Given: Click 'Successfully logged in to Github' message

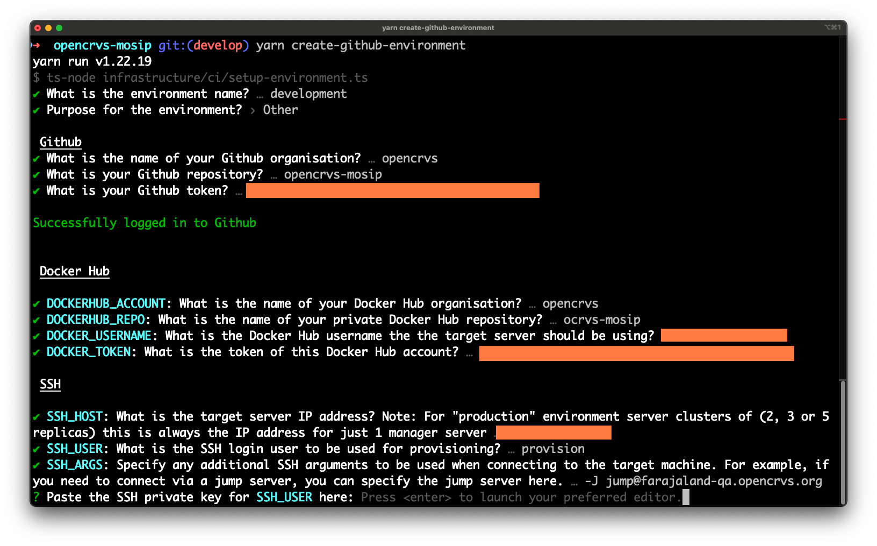Looking at the screenshot, I should [145, 223].
